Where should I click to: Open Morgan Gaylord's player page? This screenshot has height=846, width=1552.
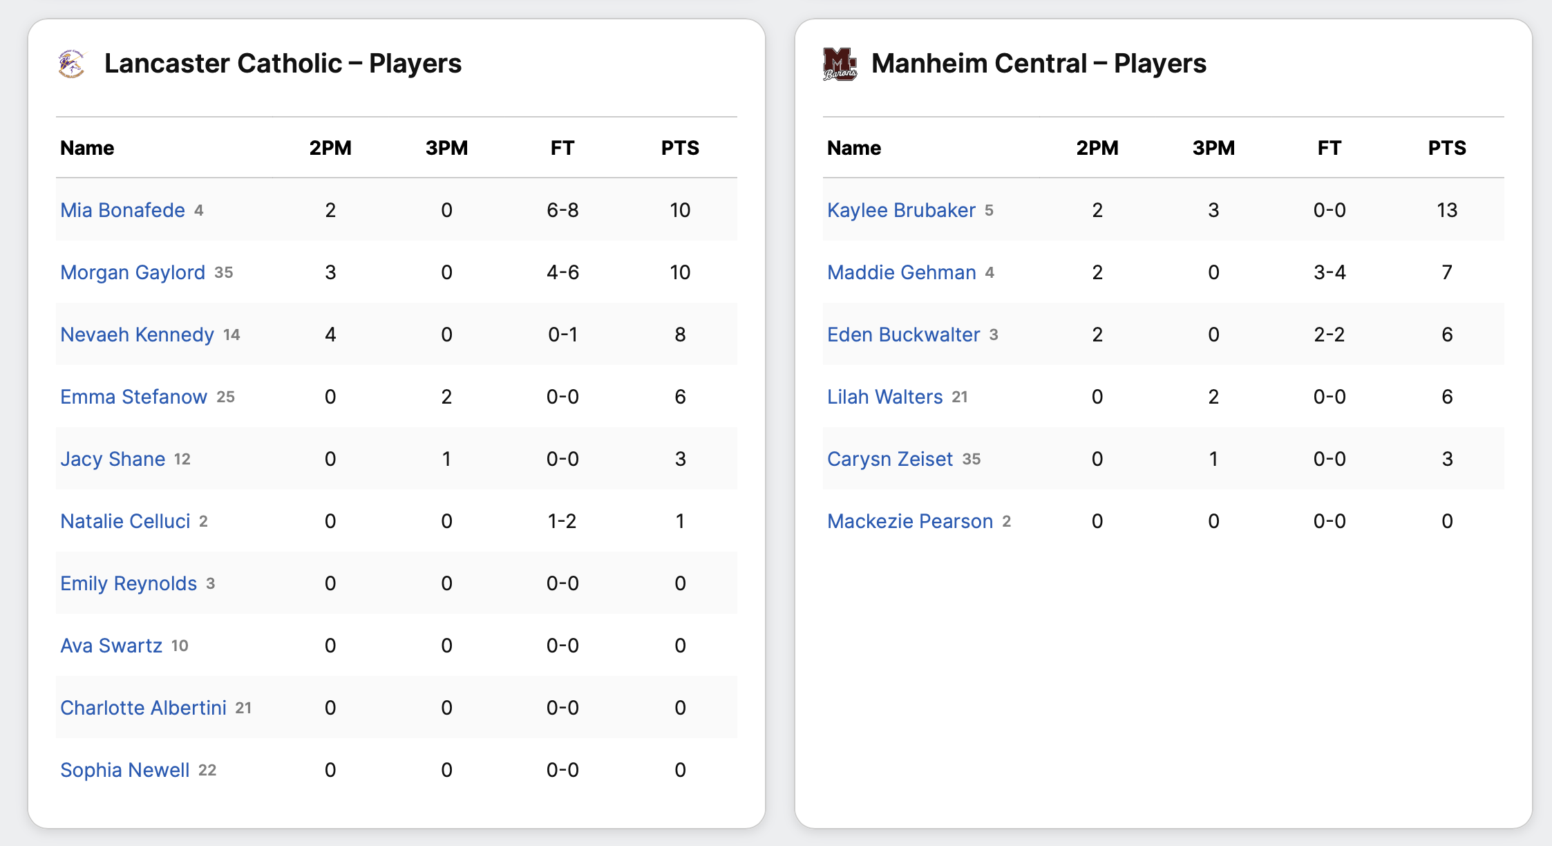coord(133,272)
